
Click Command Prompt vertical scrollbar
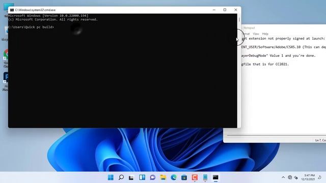239,71
